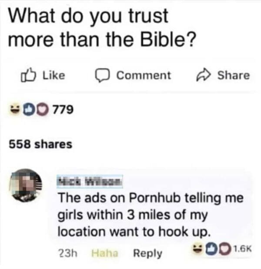
Task: Click the blue like reaction on comment
Action: (212, 249)
